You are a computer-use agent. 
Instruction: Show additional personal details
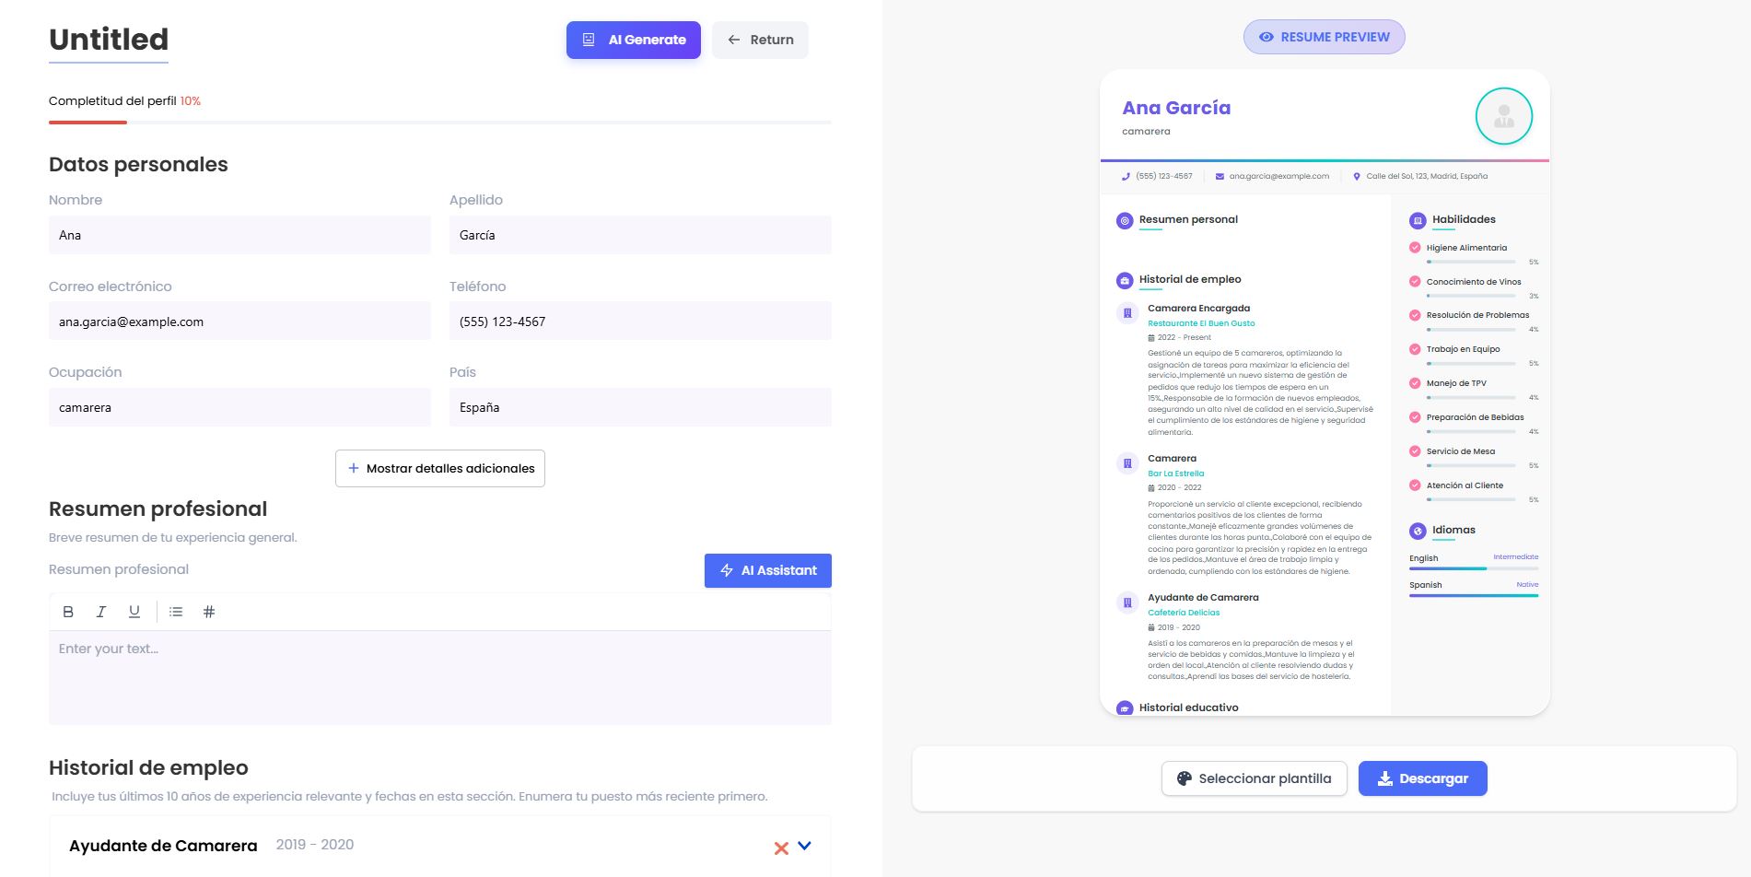tap(440, 468)
